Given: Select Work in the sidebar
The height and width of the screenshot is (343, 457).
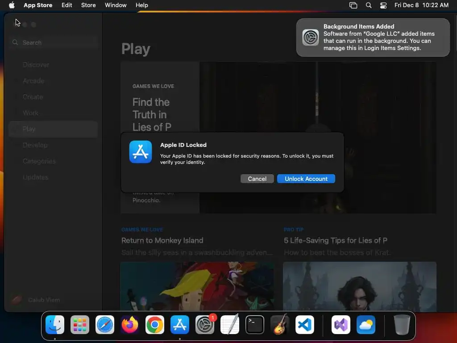Looking at the screenshot, I should point(53,113).
